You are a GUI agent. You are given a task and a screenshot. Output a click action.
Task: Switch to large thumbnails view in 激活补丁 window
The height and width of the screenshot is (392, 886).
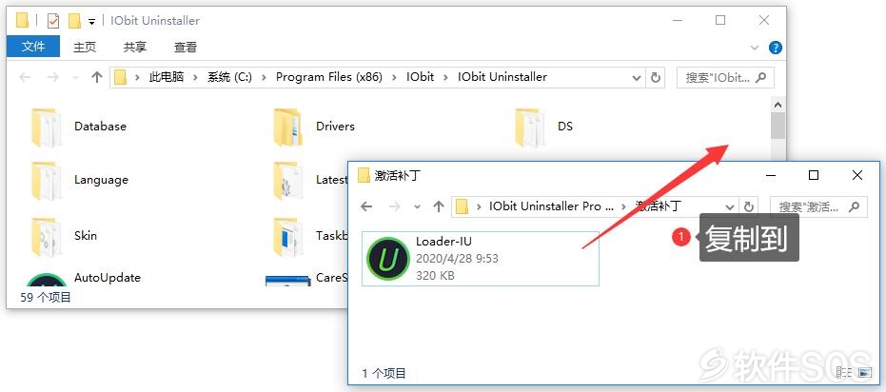[x=864, y=372]
